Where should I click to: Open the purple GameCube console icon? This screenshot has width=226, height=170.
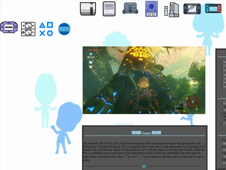point(152,9)
